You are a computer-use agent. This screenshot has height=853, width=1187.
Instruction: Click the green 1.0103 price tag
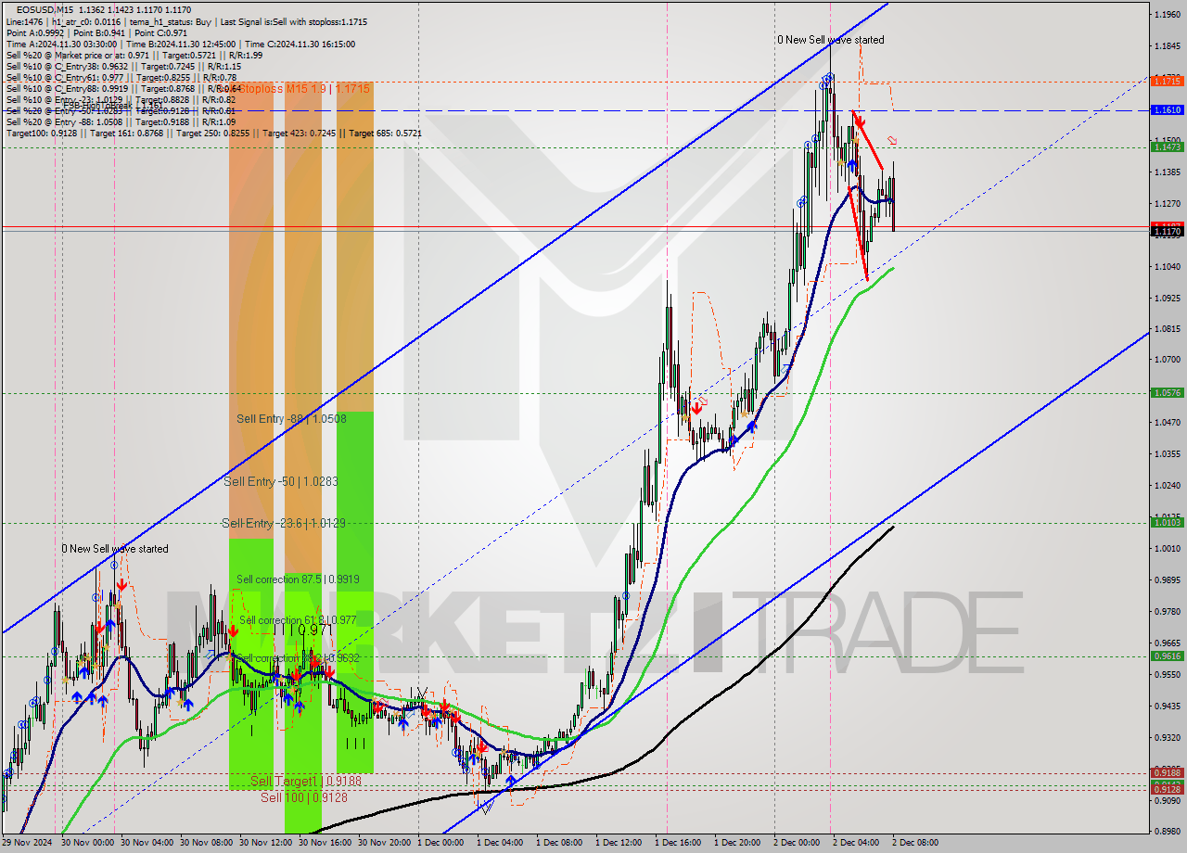[1167, 523]
